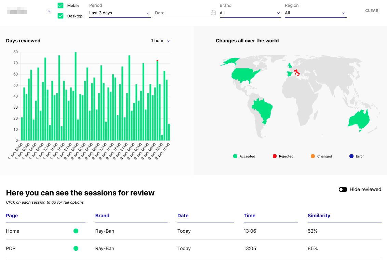Uncheck the Mobile checkbox
The image size is (387, 260).
tap(61, 5)
